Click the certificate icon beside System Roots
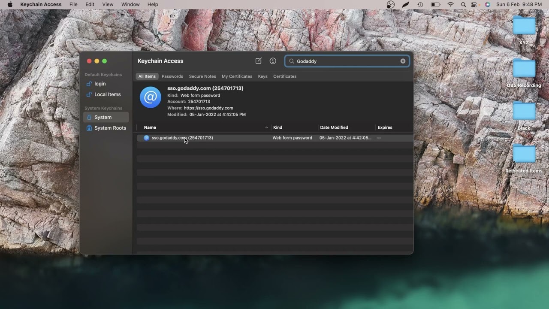Image resolution: width=549 pixels, height=309 pixels. tap(89, 128)
